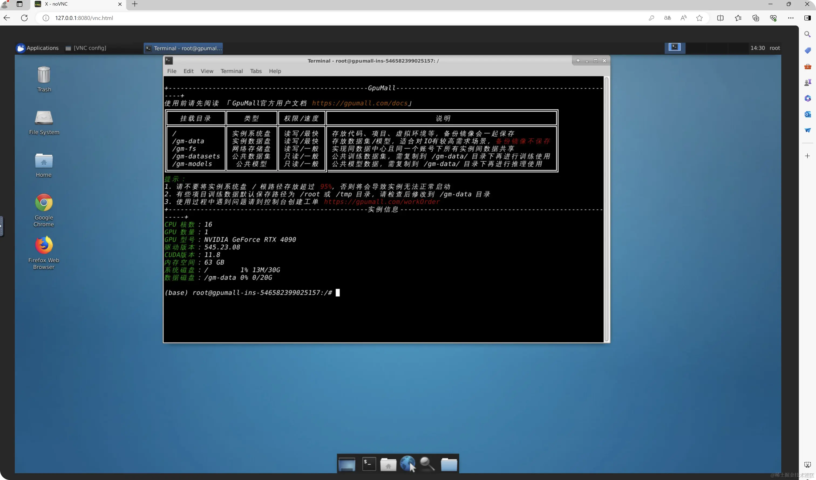This screenshot has width=816, height=480.
Task: Click application finder magnifier in dock
Action: click(427, 464)
